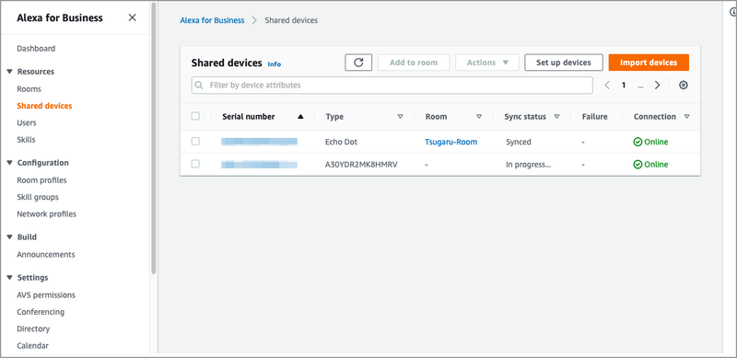Click Online status icon for A30YDR2MK8HMRV row
Screen dimensions: 737x358
(638, 165)
